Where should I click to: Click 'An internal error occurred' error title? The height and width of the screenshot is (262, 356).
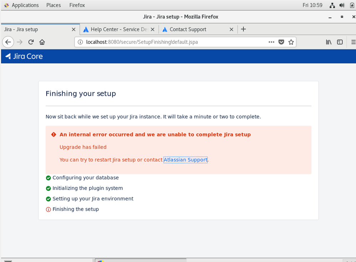155,135
